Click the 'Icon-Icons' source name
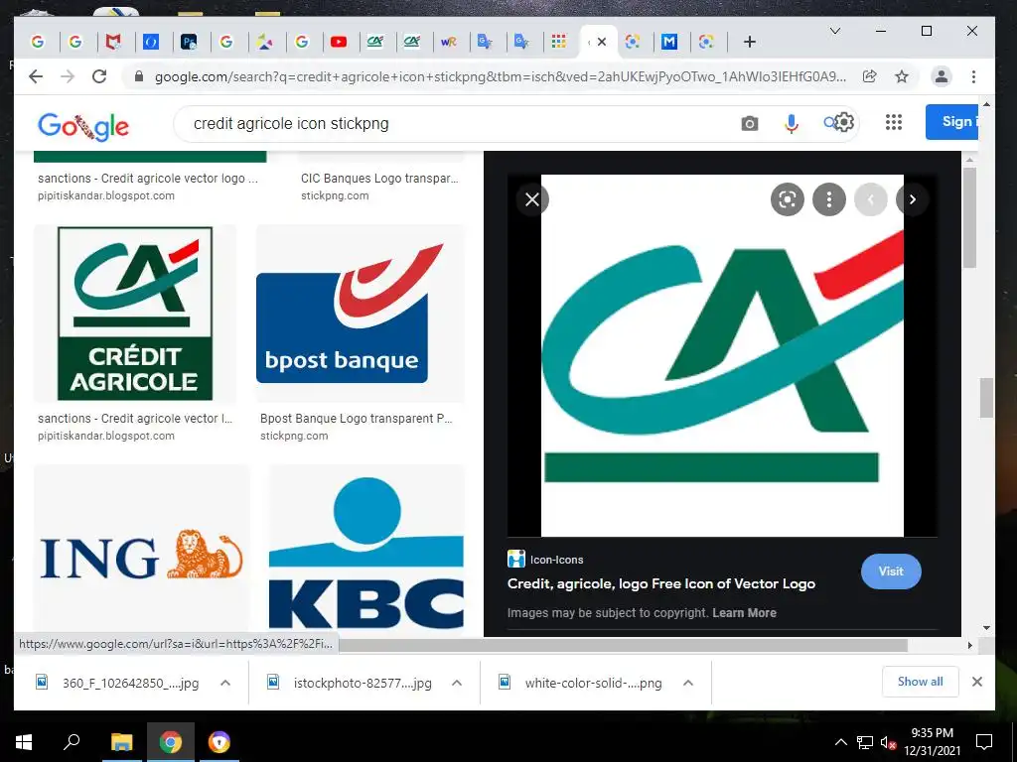Screen dimensions: 1017x762 pos(556,560)
